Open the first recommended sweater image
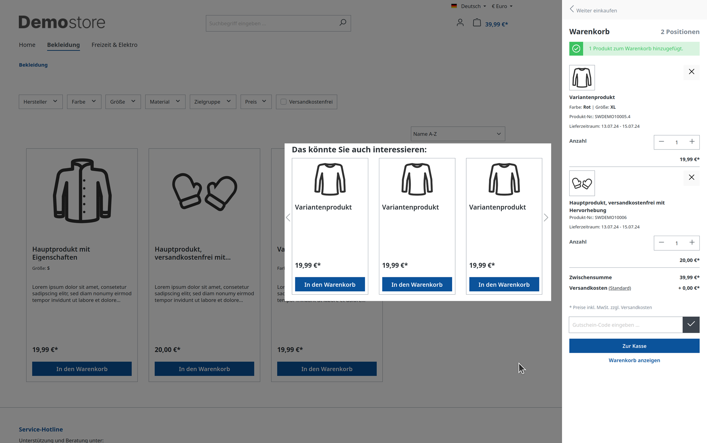 (330, 179)
